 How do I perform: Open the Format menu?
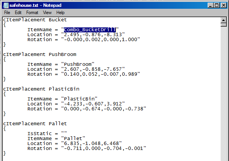32,13
